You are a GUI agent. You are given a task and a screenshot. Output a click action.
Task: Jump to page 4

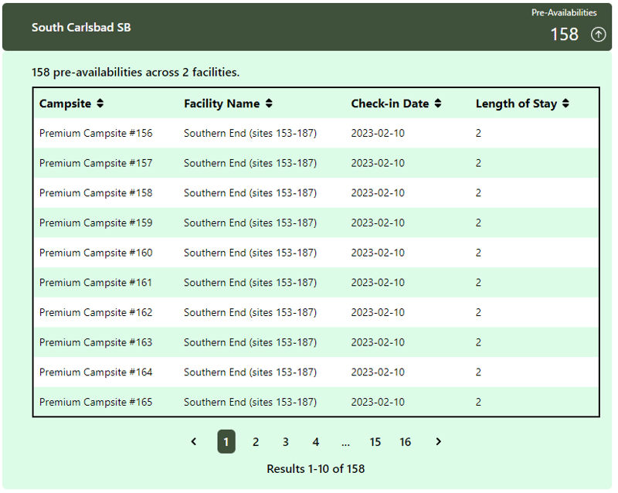pos(316,441)
